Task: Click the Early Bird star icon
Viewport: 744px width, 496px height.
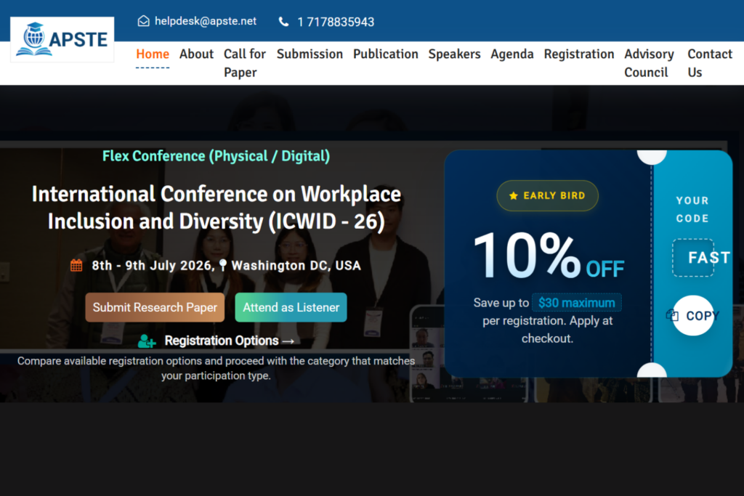Action: click(514, 196)
